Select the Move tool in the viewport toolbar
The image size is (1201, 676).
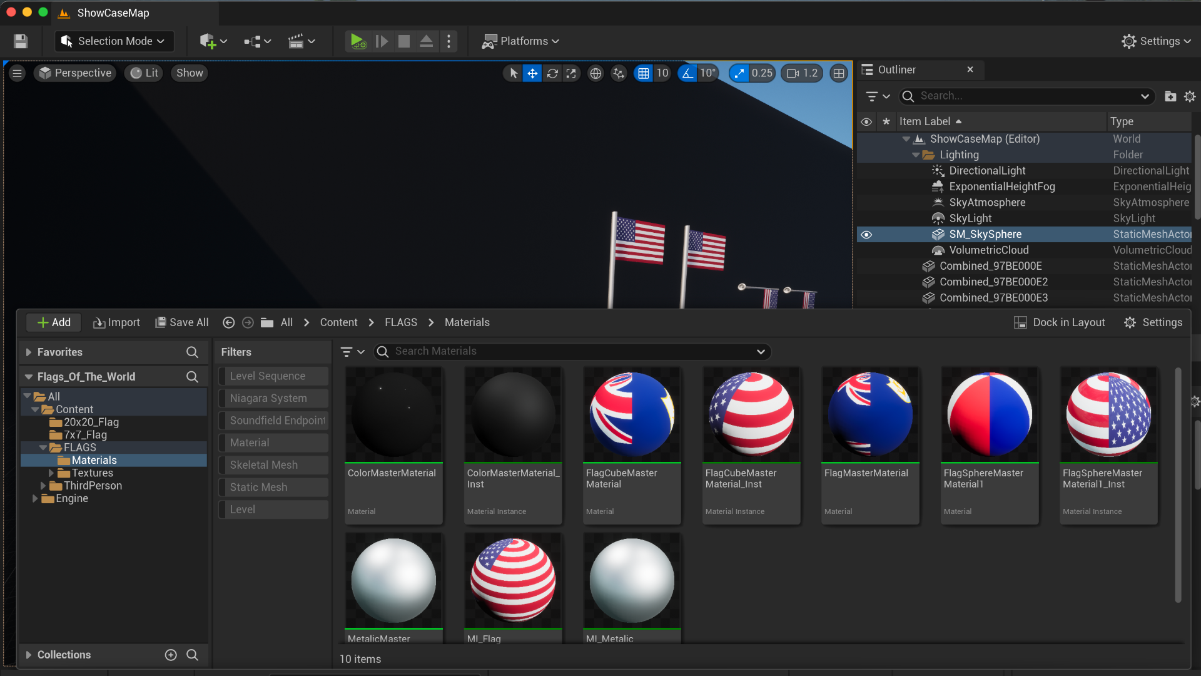[x=532, y=73]
